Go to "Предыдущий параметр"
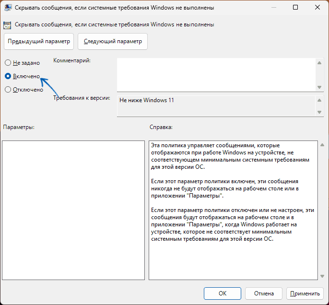Viewport: 329px width, 305px height. (x=39, y=41)
